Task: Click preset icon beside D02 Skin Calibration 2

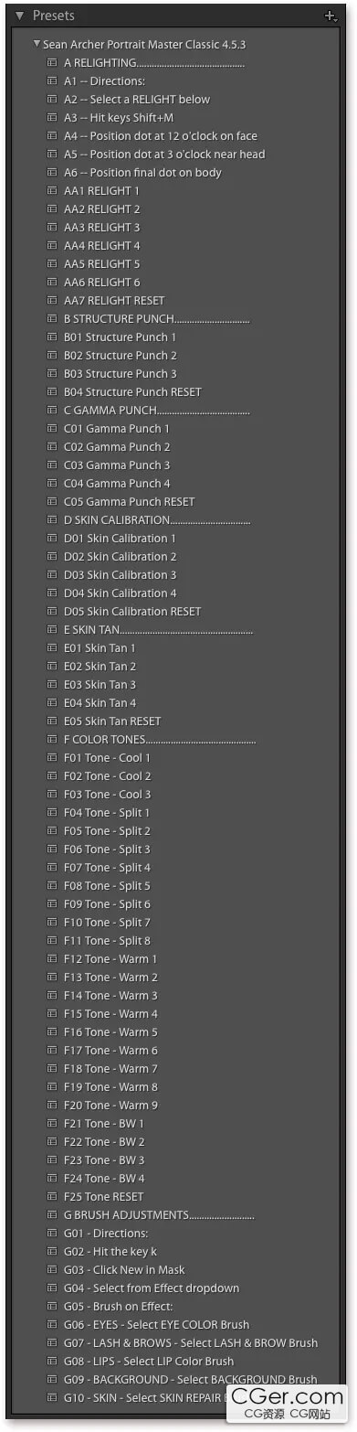Action: (52, 556)
